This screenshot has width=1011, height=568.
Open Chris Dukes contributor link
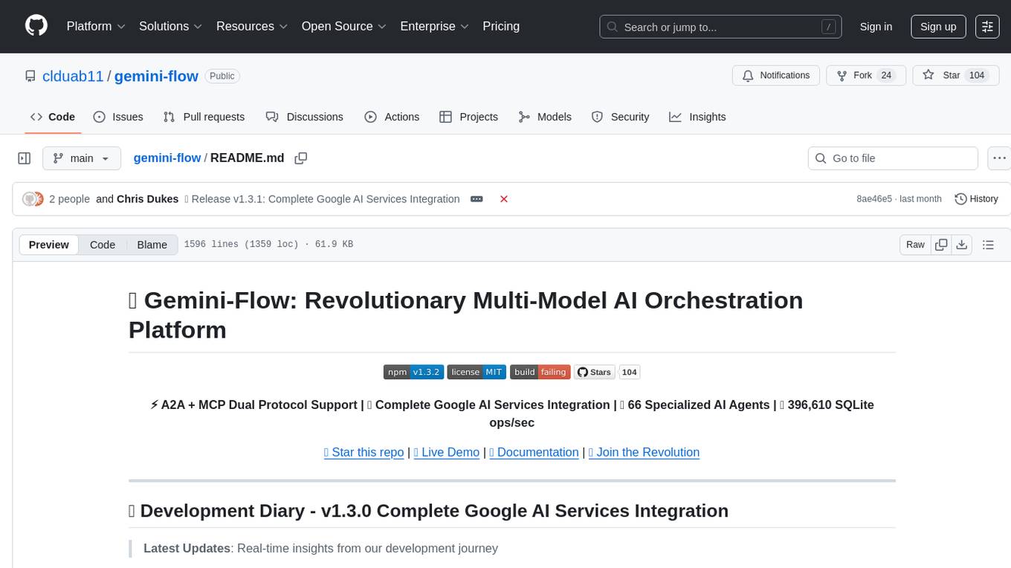[x=148, y=199]
